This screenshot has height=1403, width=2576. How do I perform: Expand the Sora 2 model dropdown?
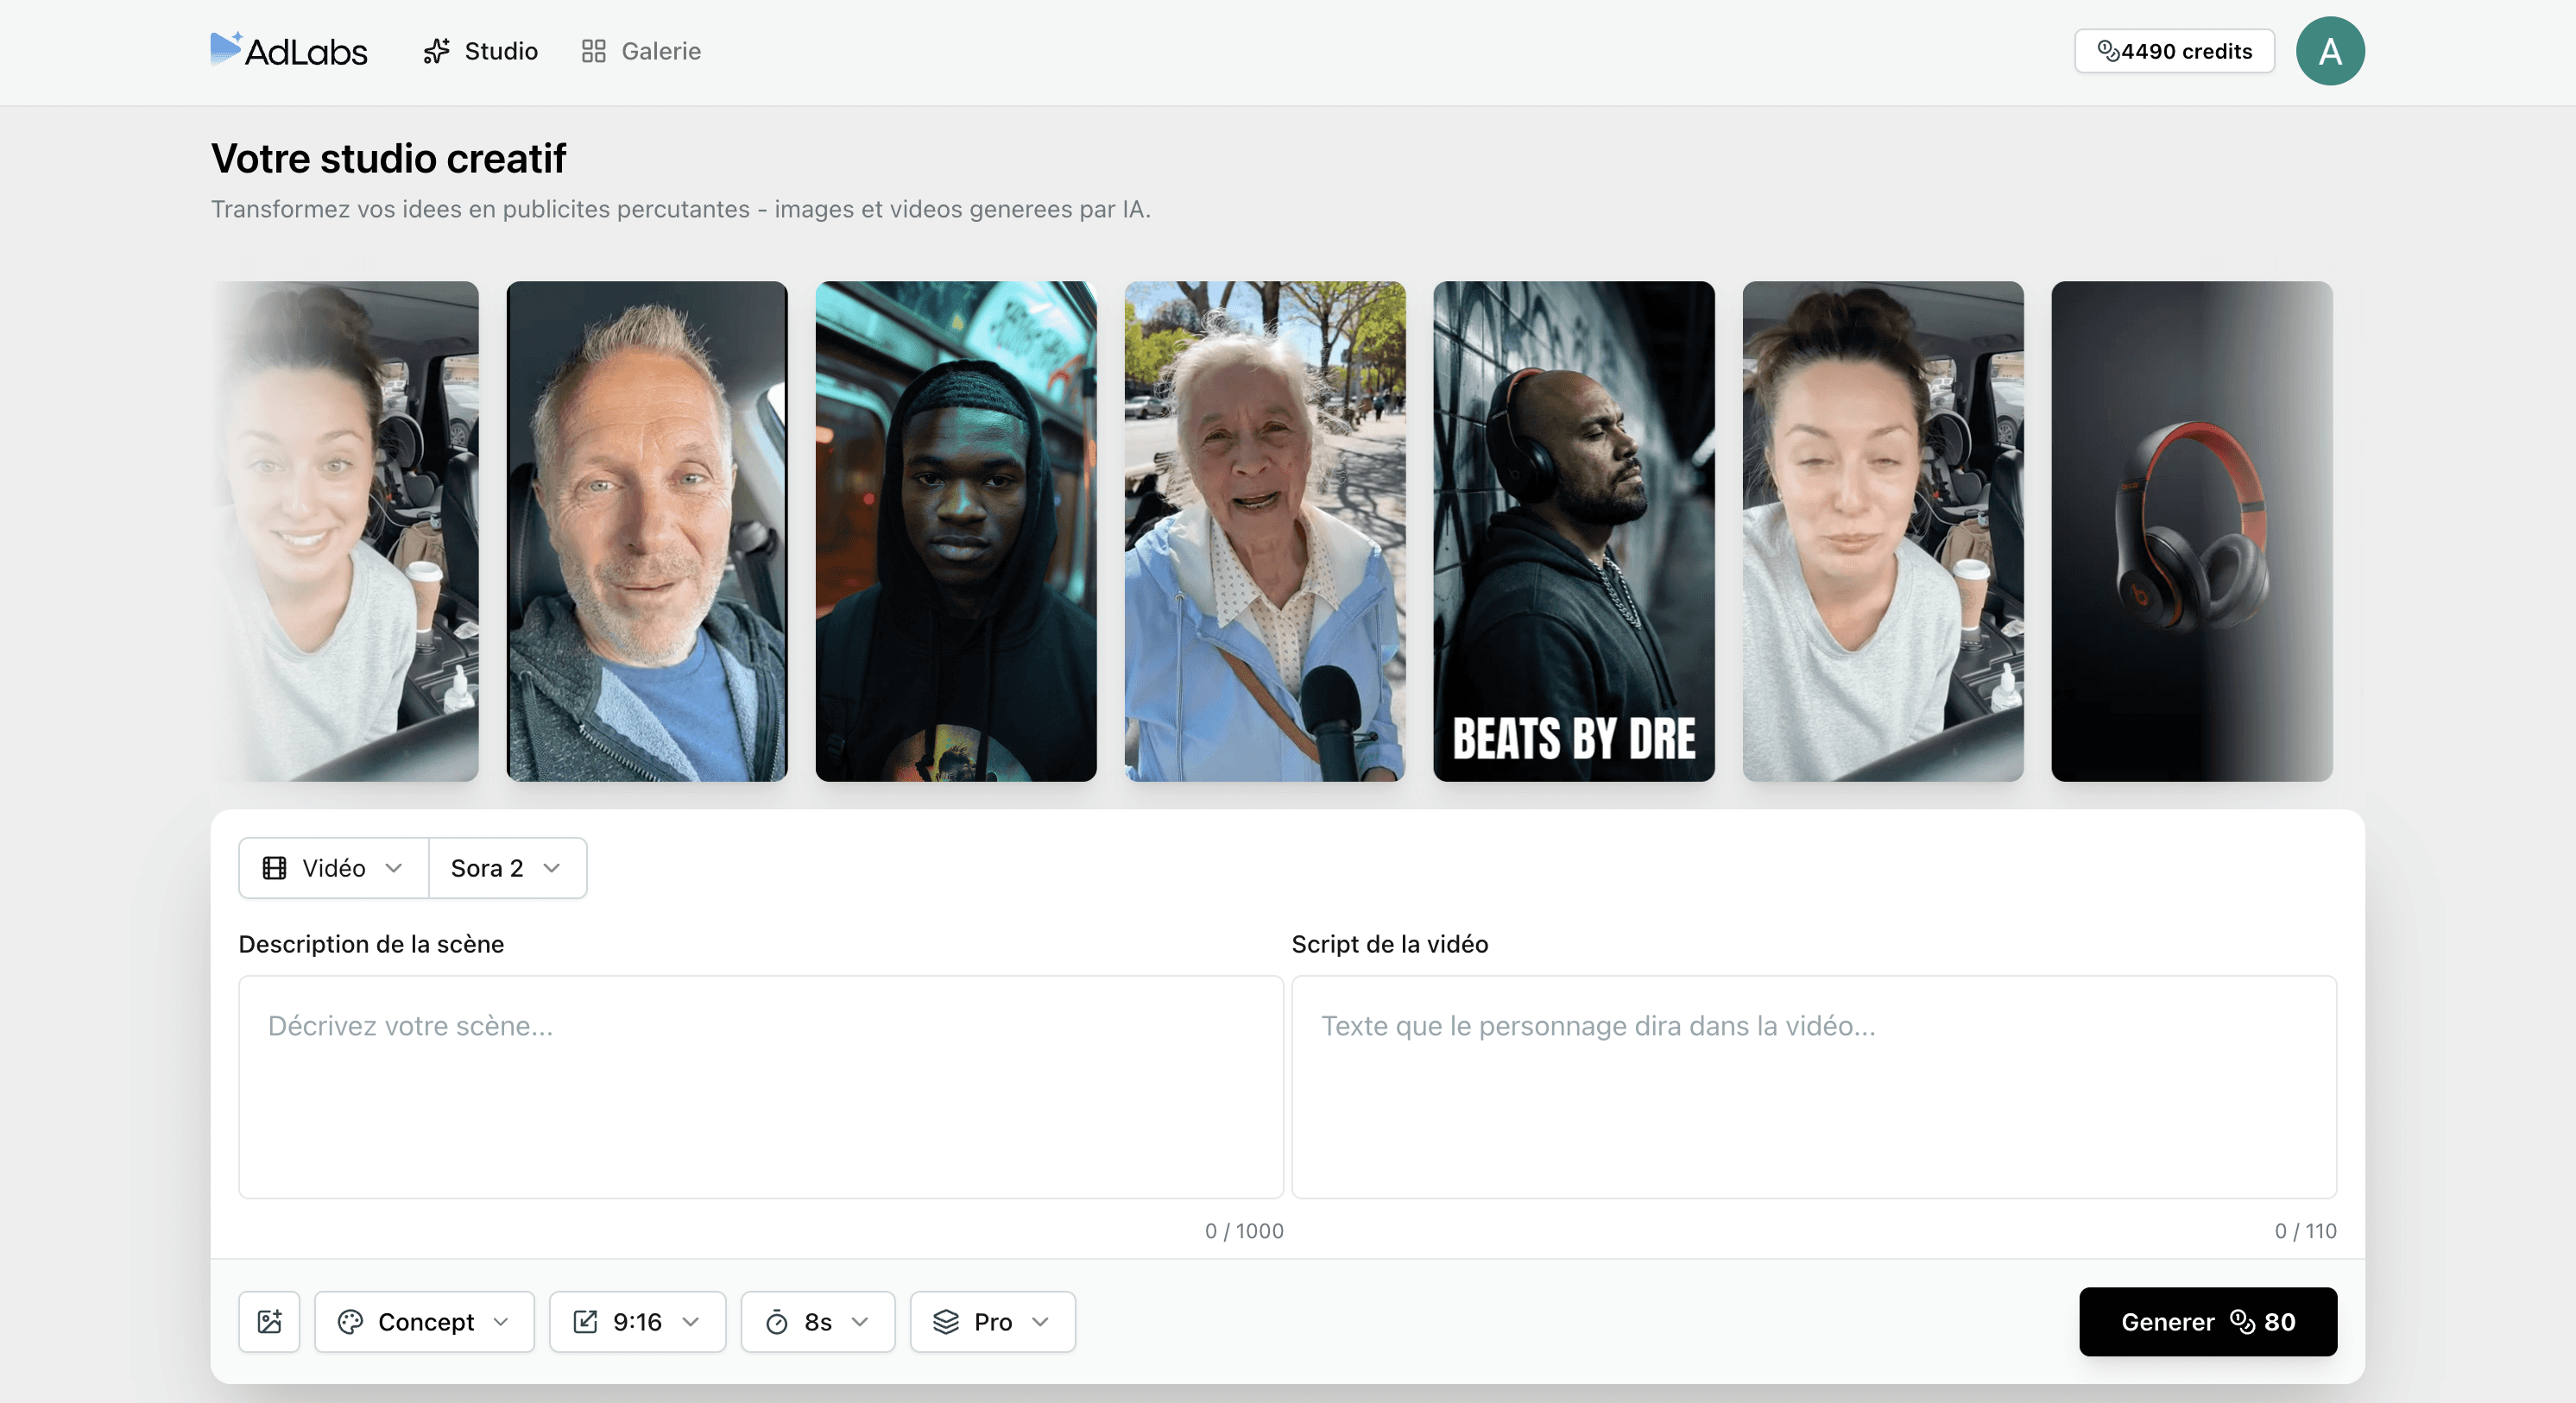[507, 867]
